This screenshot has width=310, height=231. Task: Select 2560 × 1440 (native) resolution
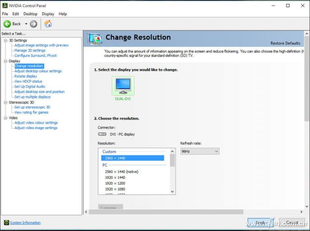[x=122, y=172]
